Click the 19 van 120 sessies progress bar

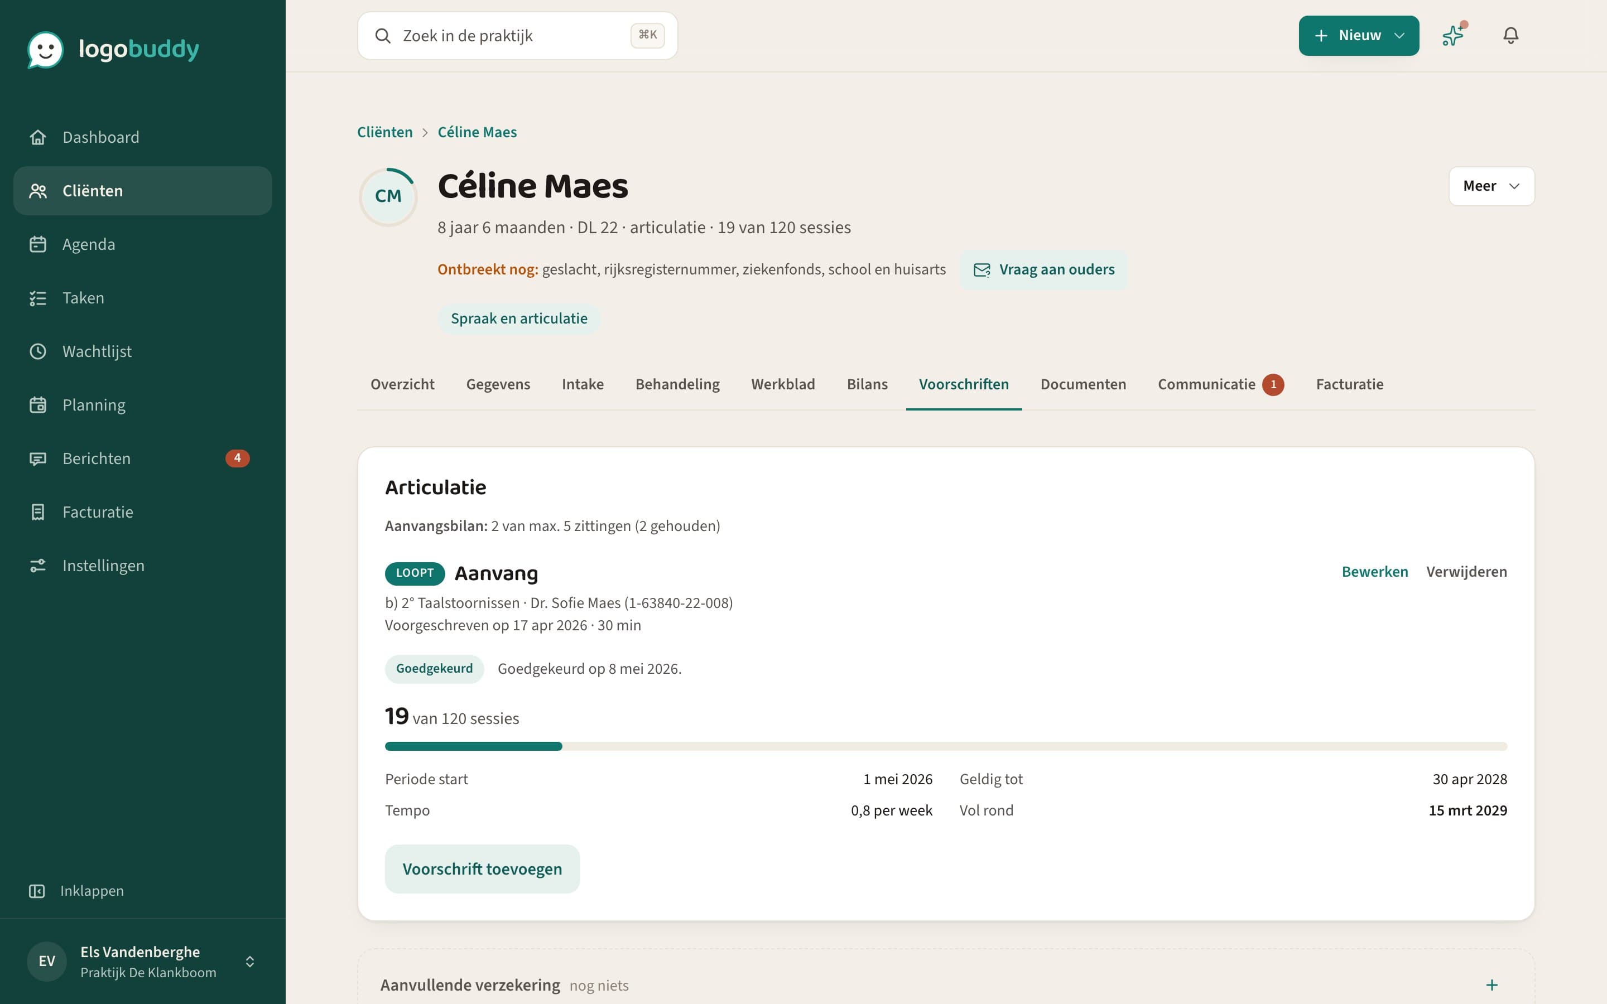[946, 746]
